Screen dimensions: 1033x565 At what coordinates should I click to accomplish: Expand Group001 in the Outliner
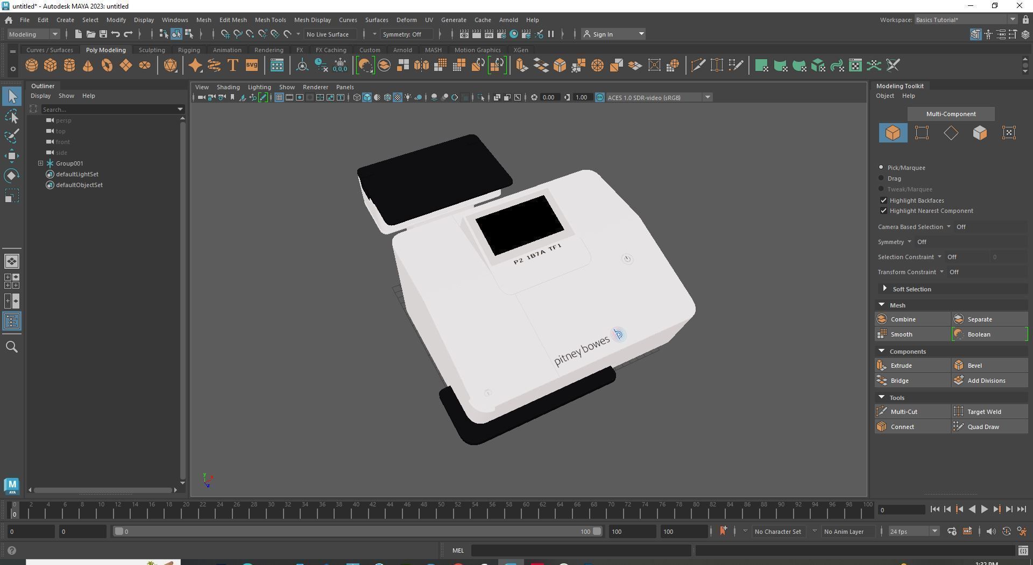coord(40,163)
